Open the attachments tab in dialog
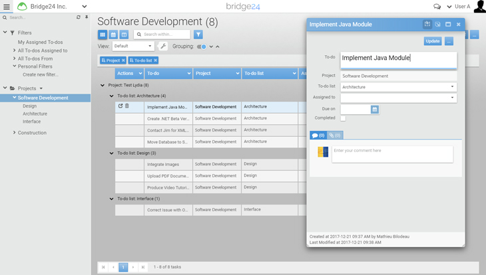This screenshot has height=275, width=486. click(335, 136)
